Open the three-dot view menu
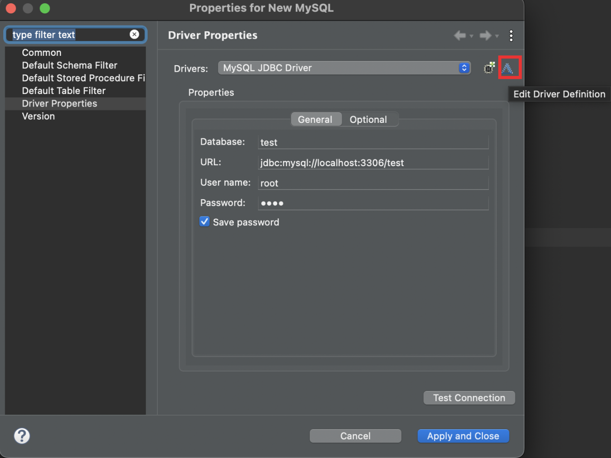 511,36
